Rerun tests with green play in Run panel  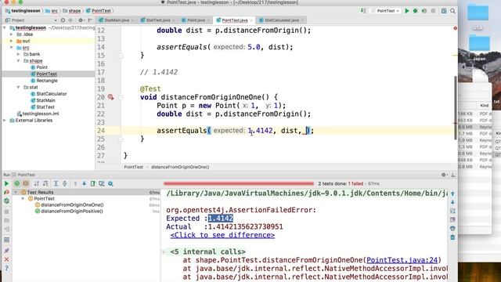pyautogui.click(x=6, y=183)
